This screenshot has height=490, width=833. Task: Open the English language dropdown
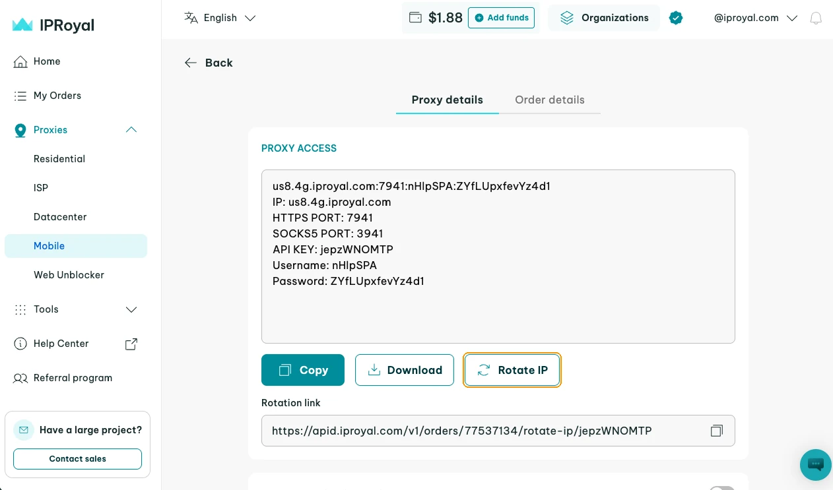point(220,18)
